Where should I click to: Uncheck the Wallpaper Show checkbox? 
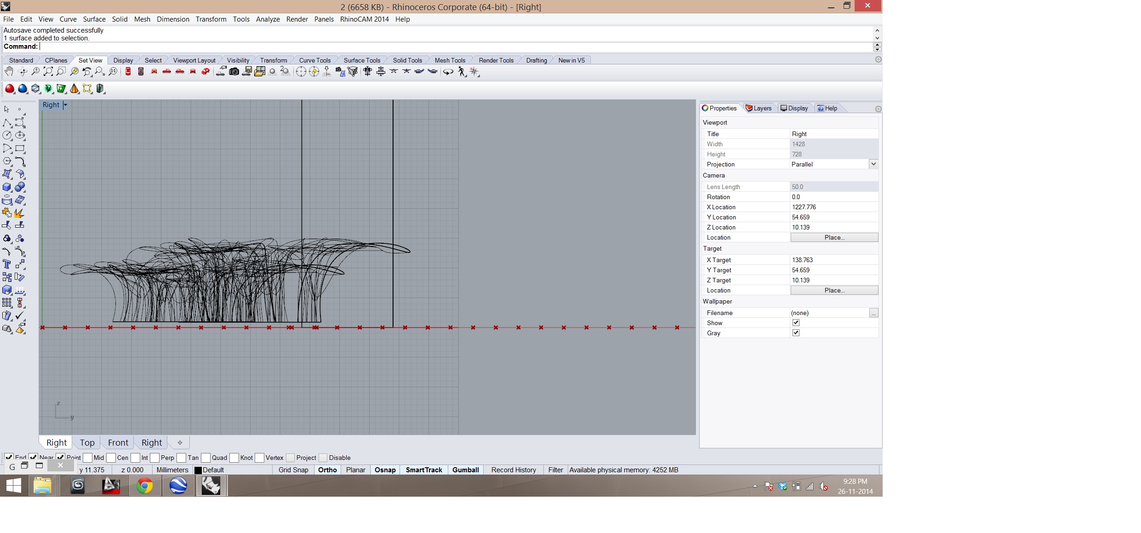coord(796,323)
